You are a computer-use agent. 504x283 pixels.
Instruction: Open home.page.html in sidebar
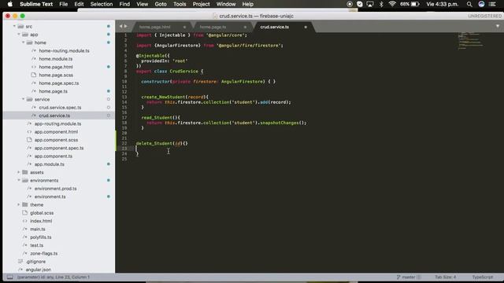point(56,67)
